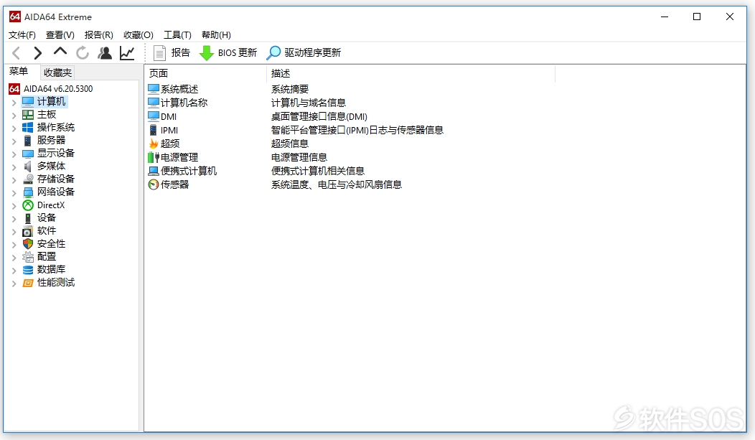Expand the 性能测试 tree node
Screen dimensions: 755x440
point(14,284)
